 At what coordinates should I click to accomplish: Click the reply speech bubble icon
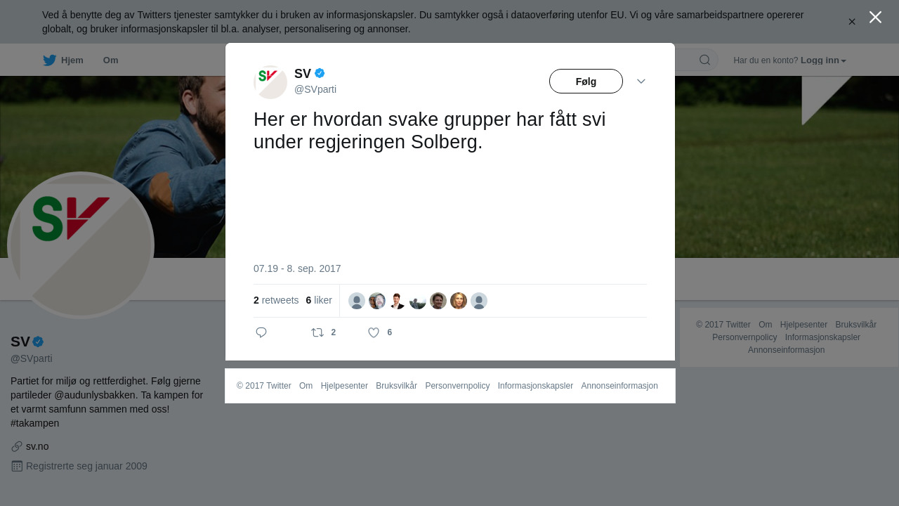(261, 332)
